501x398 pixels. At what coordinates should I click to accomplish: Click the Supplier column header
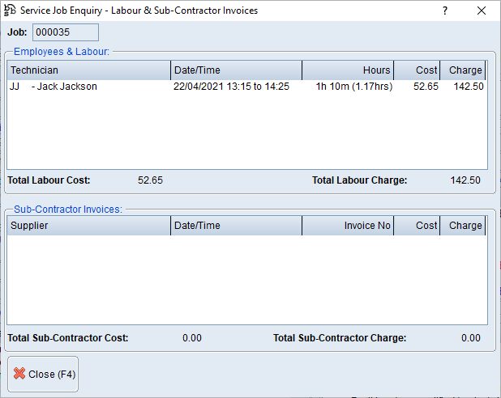pos(89,226)
